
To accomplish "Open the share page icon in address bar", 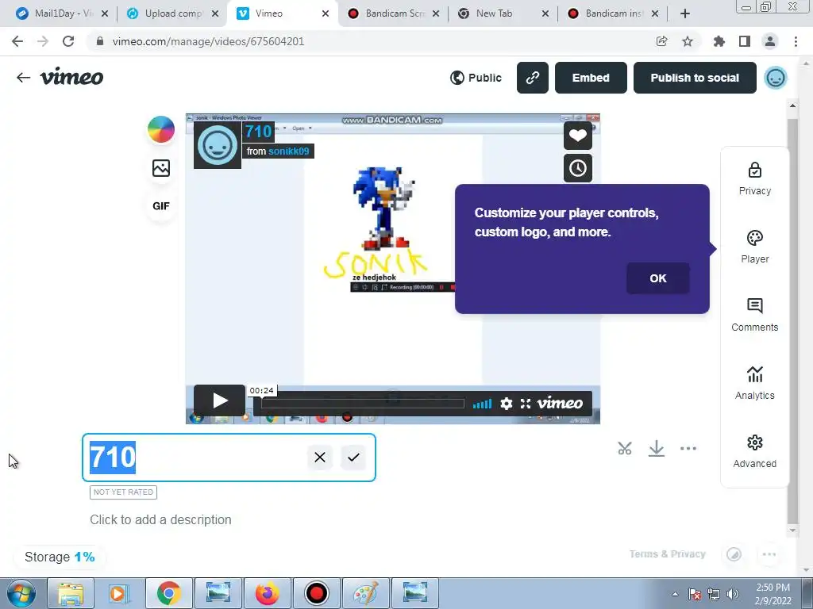I will click(661, 41).
